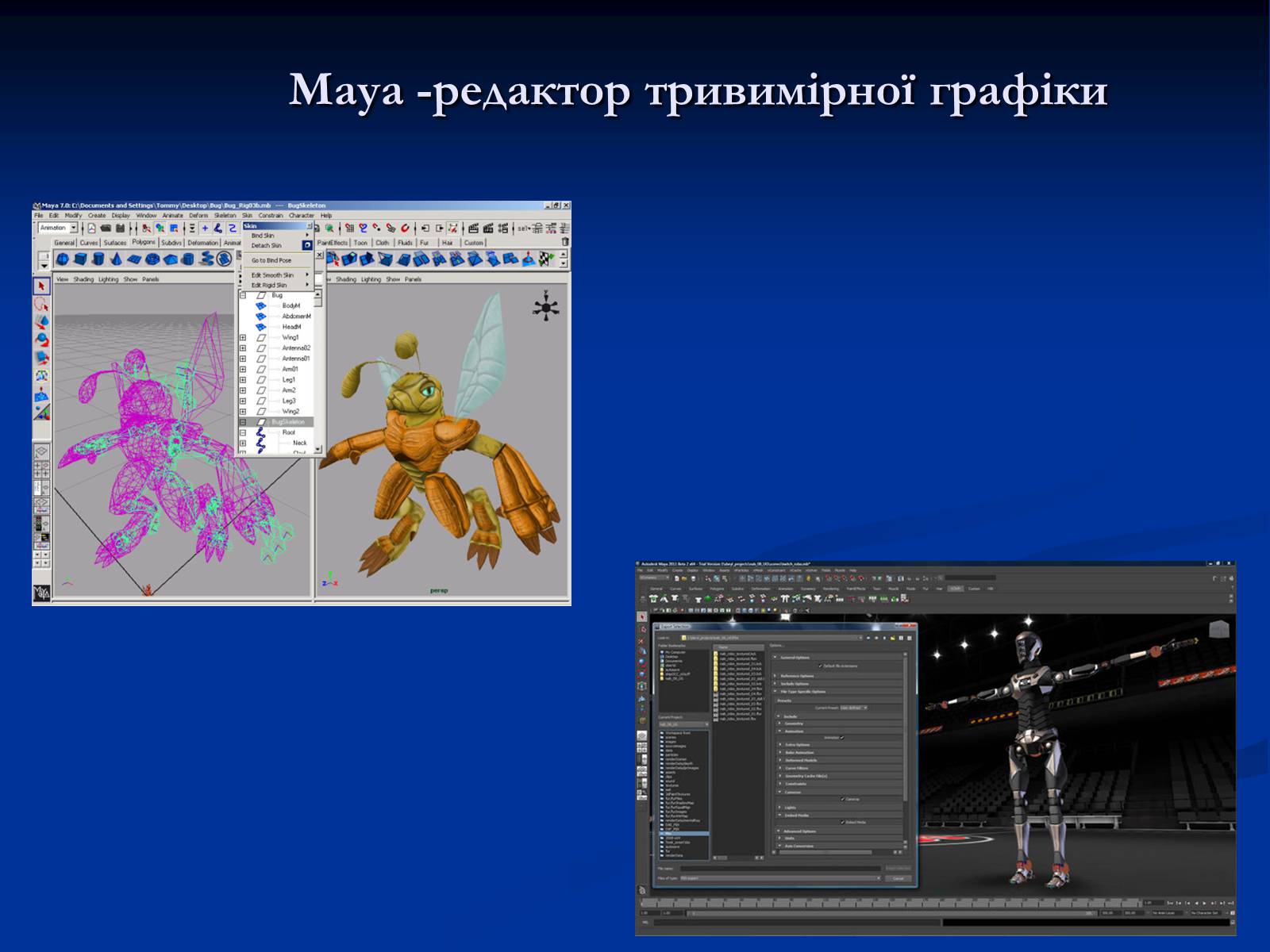
Task: Click the Cancel button in export dialog
Action: click(x=898, y=878)
